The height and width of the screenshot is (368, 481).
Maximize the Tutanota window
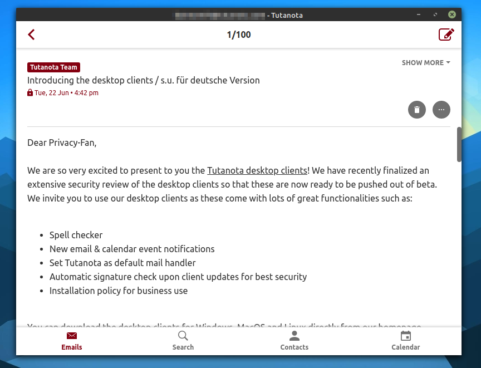pyautogui.click(x=435, y=15)
